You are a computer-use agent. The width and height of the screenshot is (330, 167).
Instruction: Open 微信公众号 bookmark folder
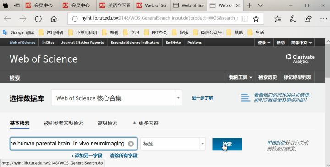(208, 32)
